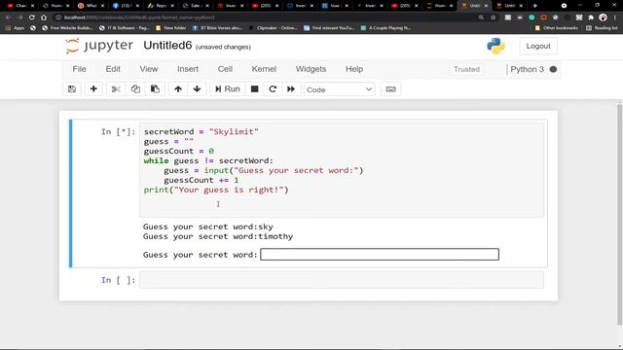Open the View menu
Viewport: 623px width, 350px height.
tap(149, 69)
